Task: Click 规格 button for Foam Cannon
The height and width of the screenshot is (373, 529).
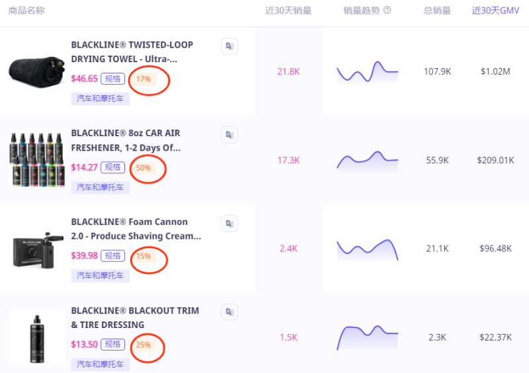Action: point(113,255)
